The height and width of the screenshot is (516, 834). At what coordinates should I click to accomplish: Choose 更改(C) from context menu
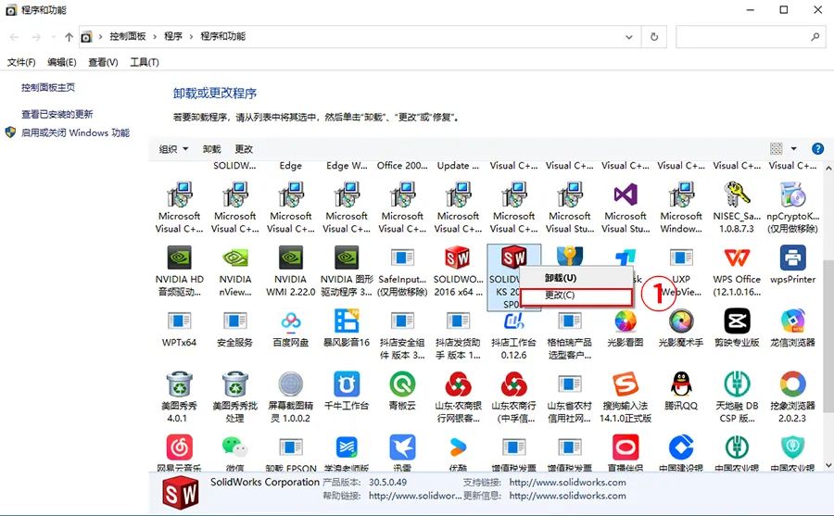(x=576, y=296)
